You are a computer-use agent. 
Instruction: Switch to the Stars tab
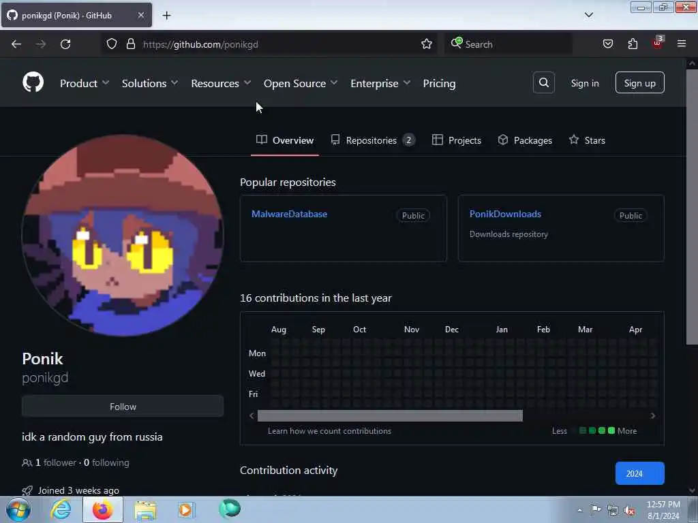[x=587, y=140]
